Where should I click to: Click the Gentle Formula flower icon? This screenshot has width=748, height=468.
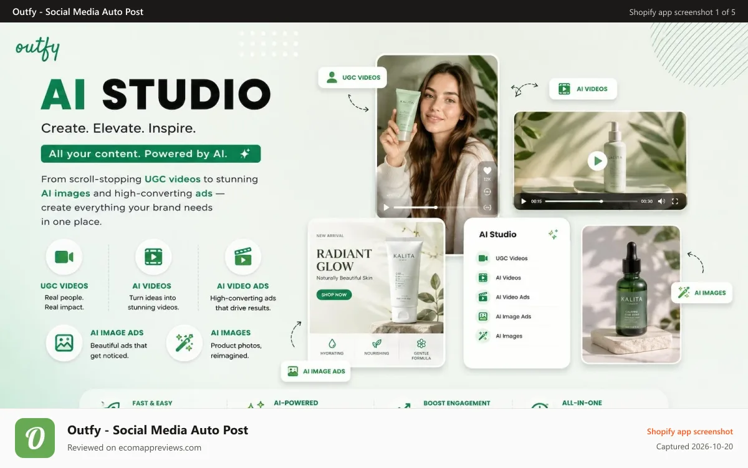421,343
